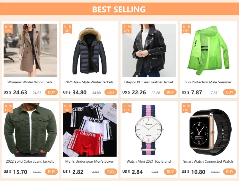Buy the 2021 New Style Winter Jackets
This screenshot has width=239, height=181.
pyautogui.click(x=111, y=92)
